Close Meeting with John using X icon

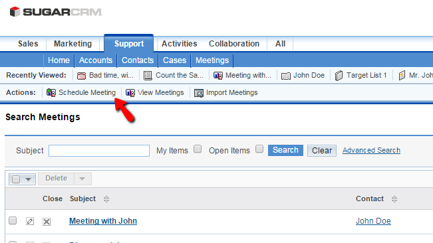click(x=47, y=222)
